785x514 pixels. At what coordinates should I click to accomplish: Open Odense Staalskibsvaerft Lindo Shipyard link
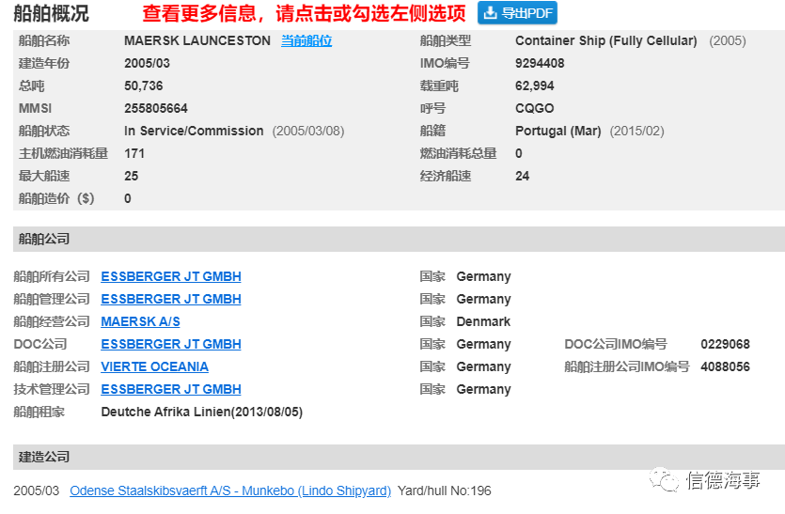pyautogui.click(x=230, y=491)
